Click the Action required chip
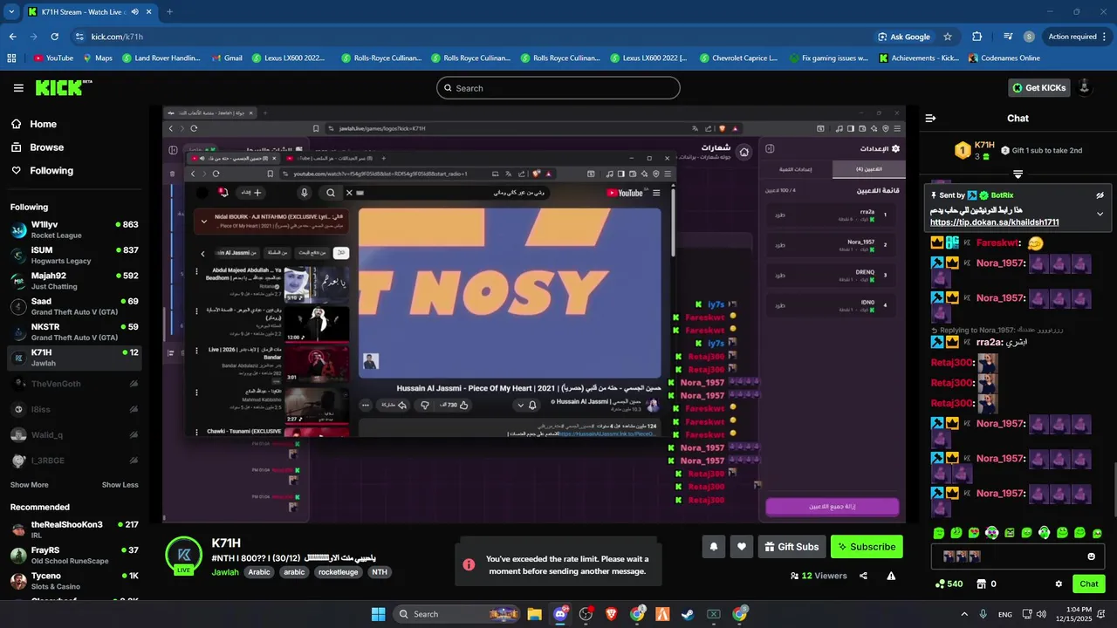The image size is (1117, 628). 1078,37
